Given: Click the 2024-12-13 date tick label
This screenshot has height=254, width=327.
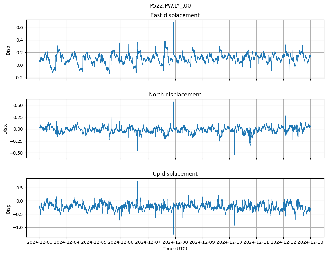Looking at the screenshot, I should [310, 242].
